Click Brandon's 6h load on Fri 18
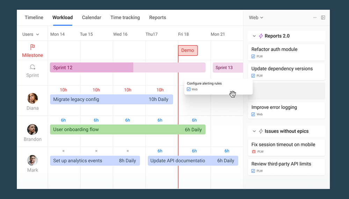The image size is (349, 199). (x=194, y=120)
